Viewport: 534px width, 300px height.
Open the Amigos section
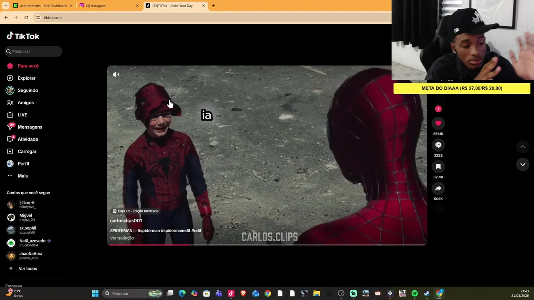coord(20,102)
